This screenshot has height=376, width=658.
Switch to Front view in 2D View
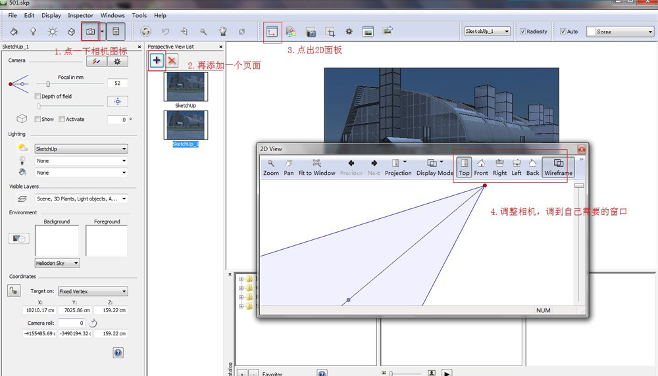coord(481,167)
